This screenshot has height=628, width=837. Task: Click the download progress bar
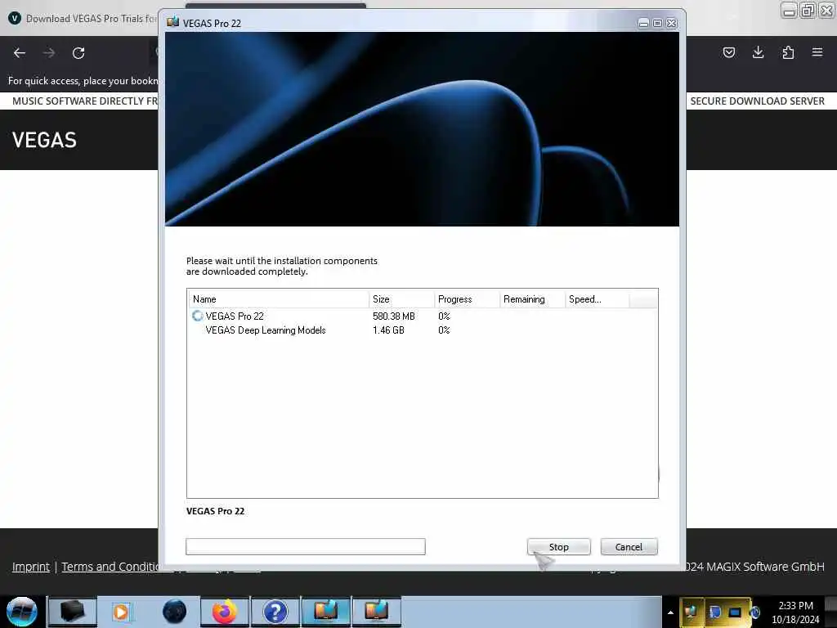click(x=306, y=546)
